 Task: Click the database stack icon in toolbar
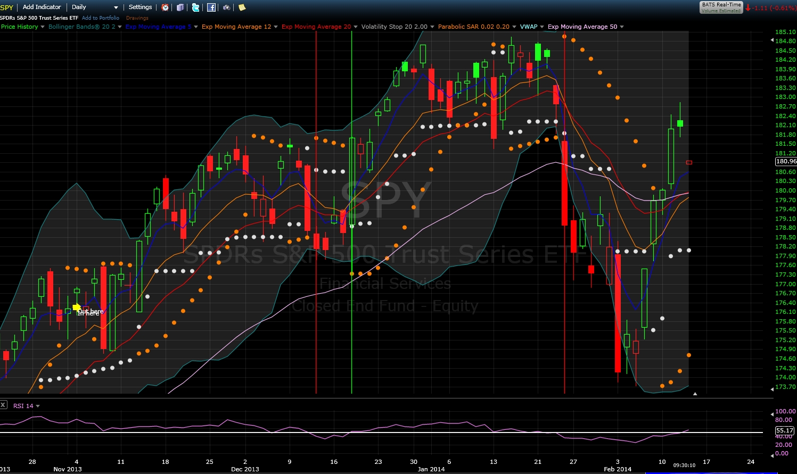coord(180,7)
